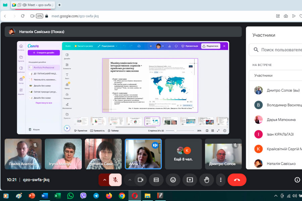Open meeting details info icon
This screenshot has height=201, width=302.
[x=297, y=180]
